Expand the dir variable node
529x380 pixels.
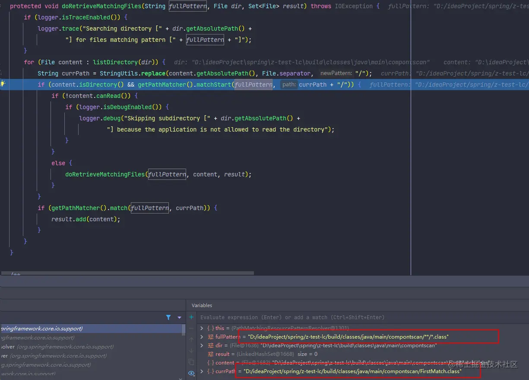pos(202,345)
